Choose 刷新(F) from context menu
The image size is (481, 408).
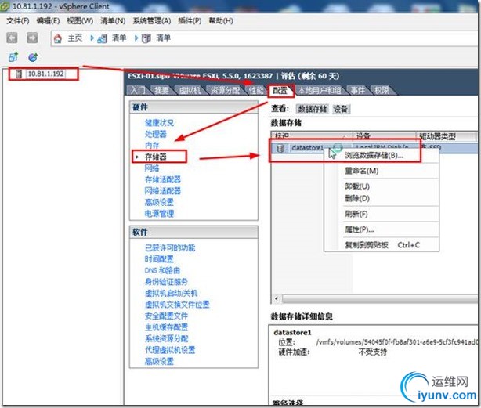click(356, 214)
